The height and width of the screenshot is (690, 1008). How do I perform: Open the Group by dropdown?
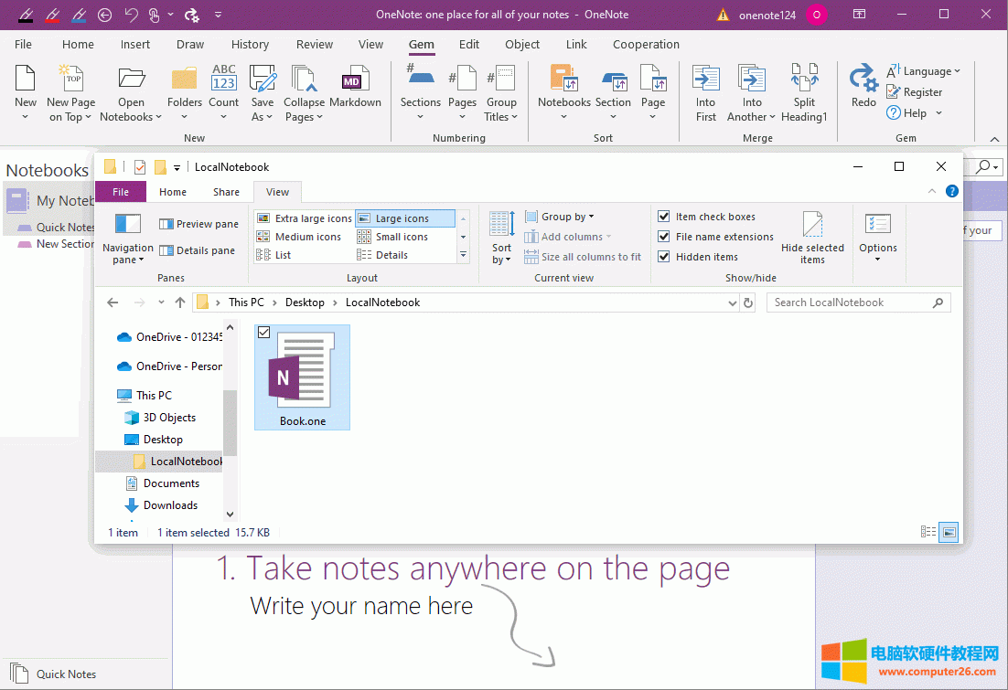tap(562, 216)
